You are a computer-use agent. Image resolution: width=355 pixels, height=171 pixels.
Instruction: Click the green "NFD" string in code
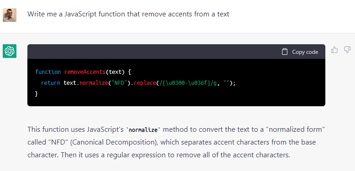point(119,83)
